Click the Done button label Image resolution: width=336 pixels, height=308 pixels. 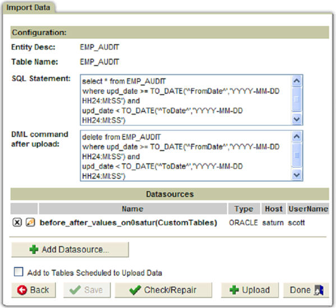click(300, 290)
